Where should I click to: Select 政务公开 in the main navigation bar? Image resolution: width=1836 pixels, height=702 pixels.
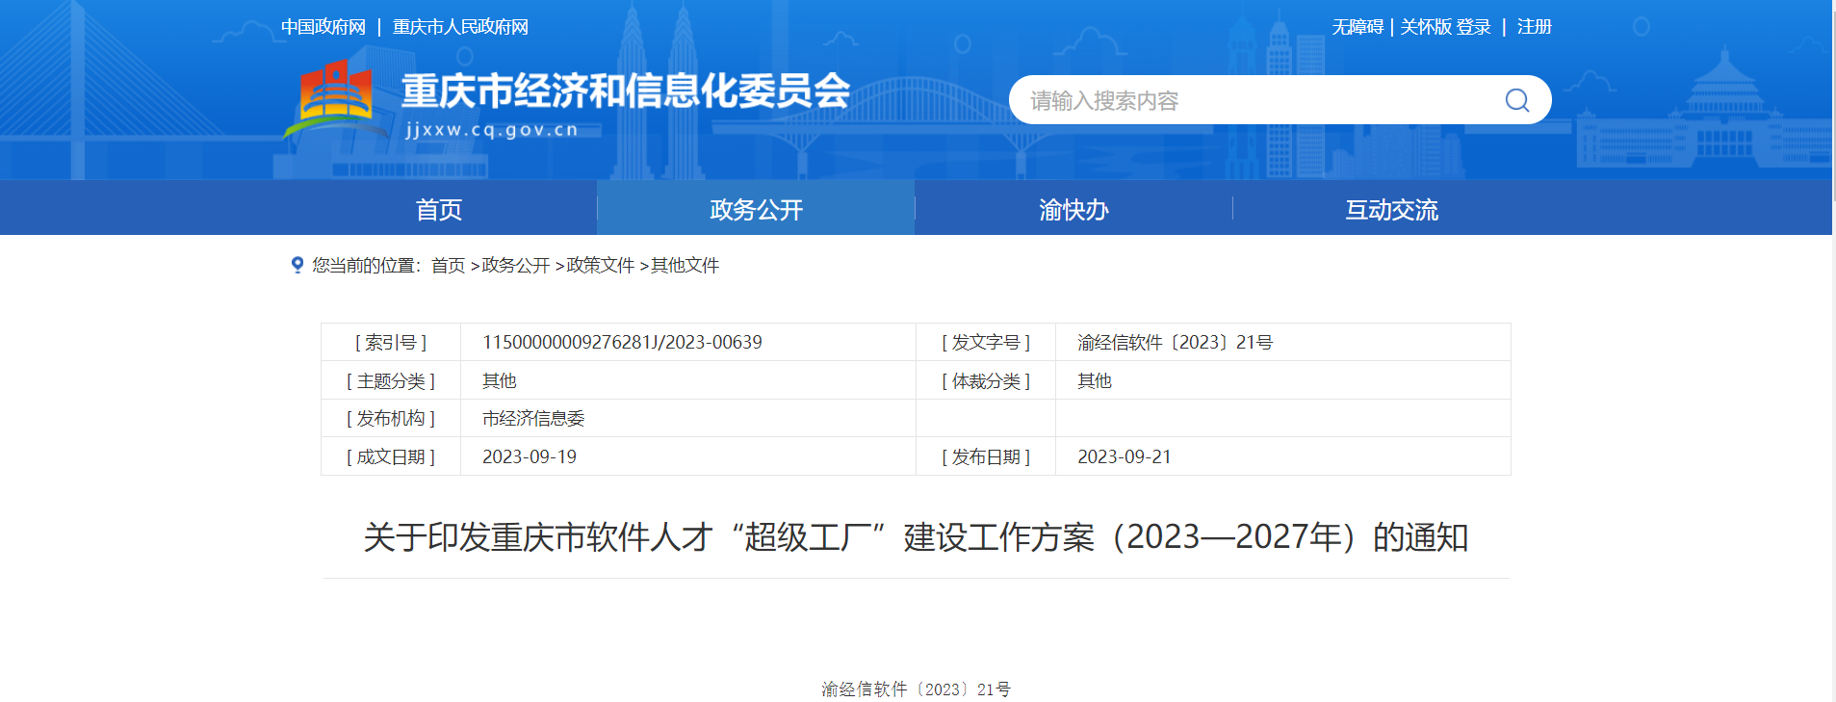coord(756,209)
